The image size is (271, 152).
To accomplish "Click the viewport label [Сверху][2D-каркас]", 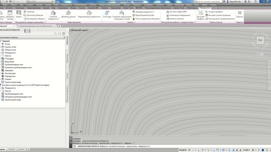I will 79,30.
